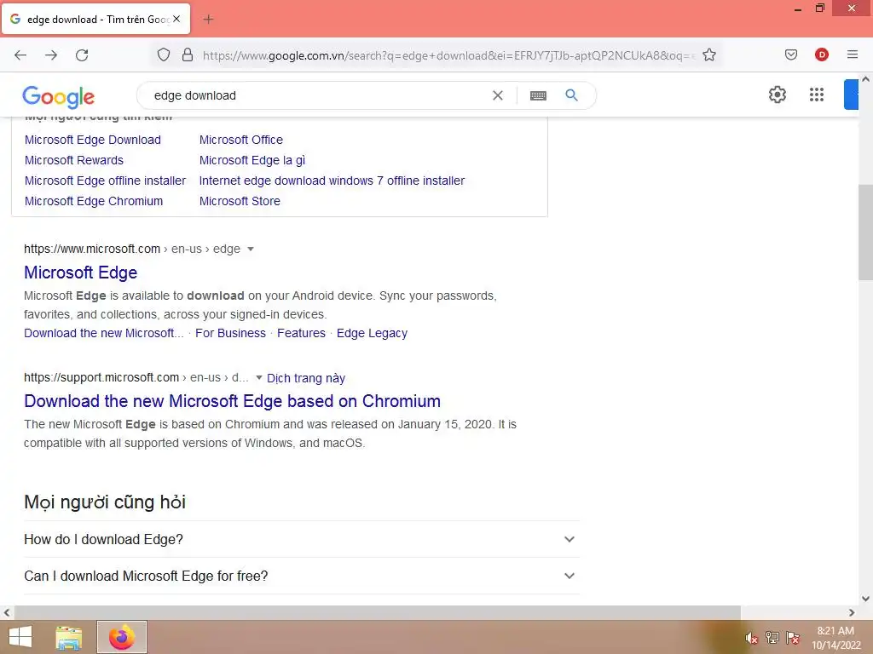Click the Google logo
The height and width of the screenshot is (654, 873).
pos(59,97)
